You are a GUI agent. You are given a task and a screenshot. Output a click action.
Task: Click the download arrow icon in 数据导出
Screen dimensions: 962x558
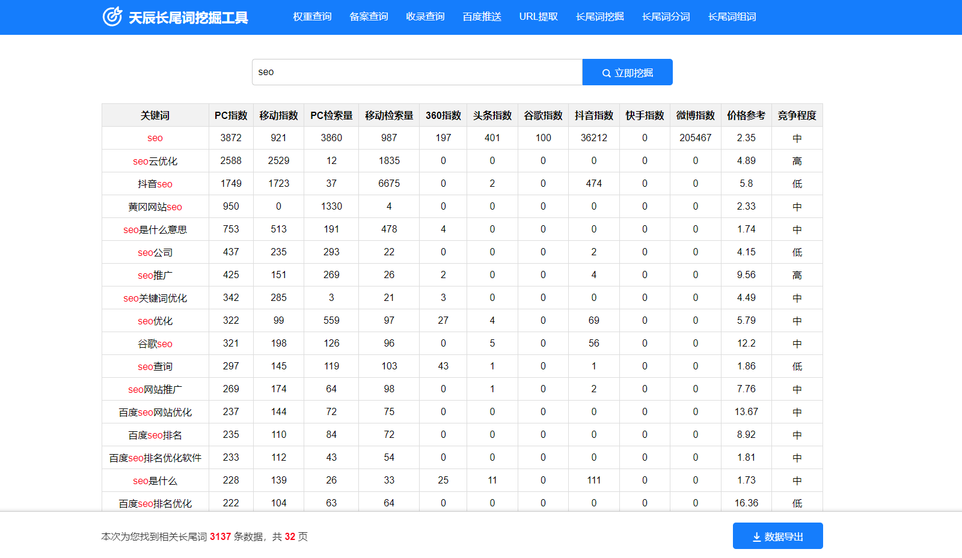click(756, 537)
